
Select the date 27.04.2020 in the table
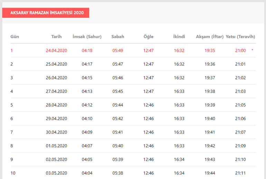[x=56, y=91]
